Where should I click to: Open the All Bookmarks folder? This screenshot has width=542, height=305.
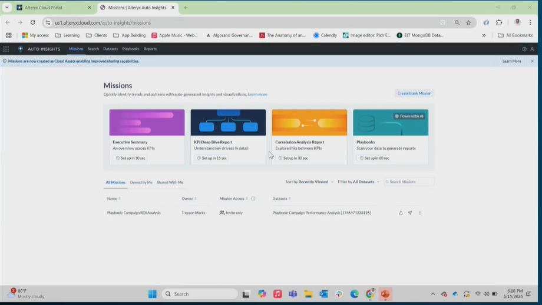[x=515, y=35]
